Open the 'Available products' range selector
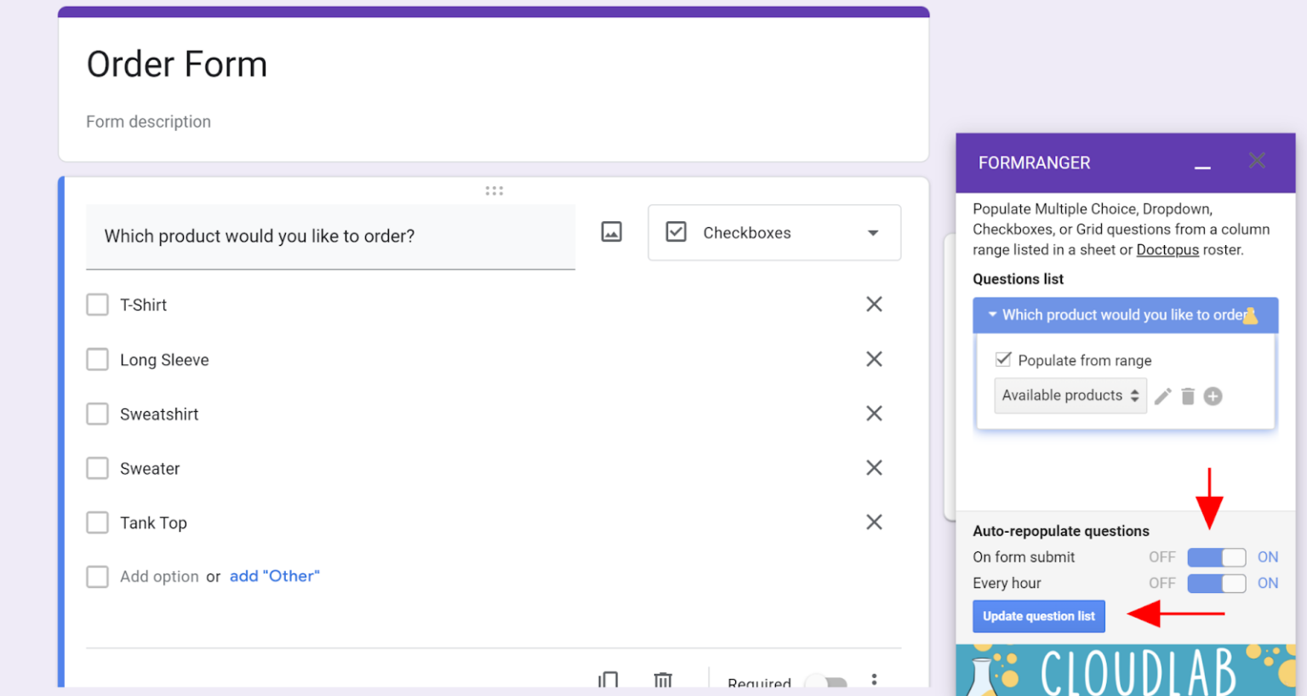 point(1070,396)
